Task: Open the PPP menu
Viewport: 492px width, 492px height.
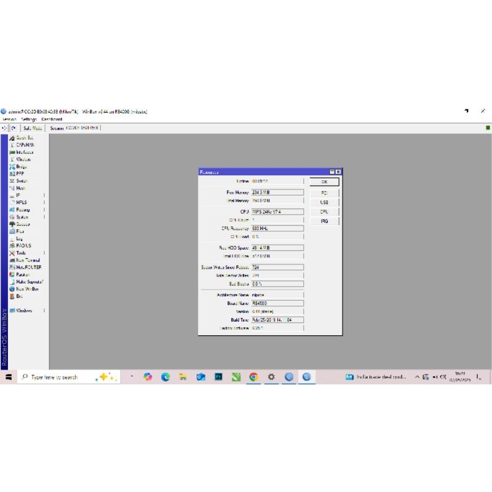Action: [20, 173]
